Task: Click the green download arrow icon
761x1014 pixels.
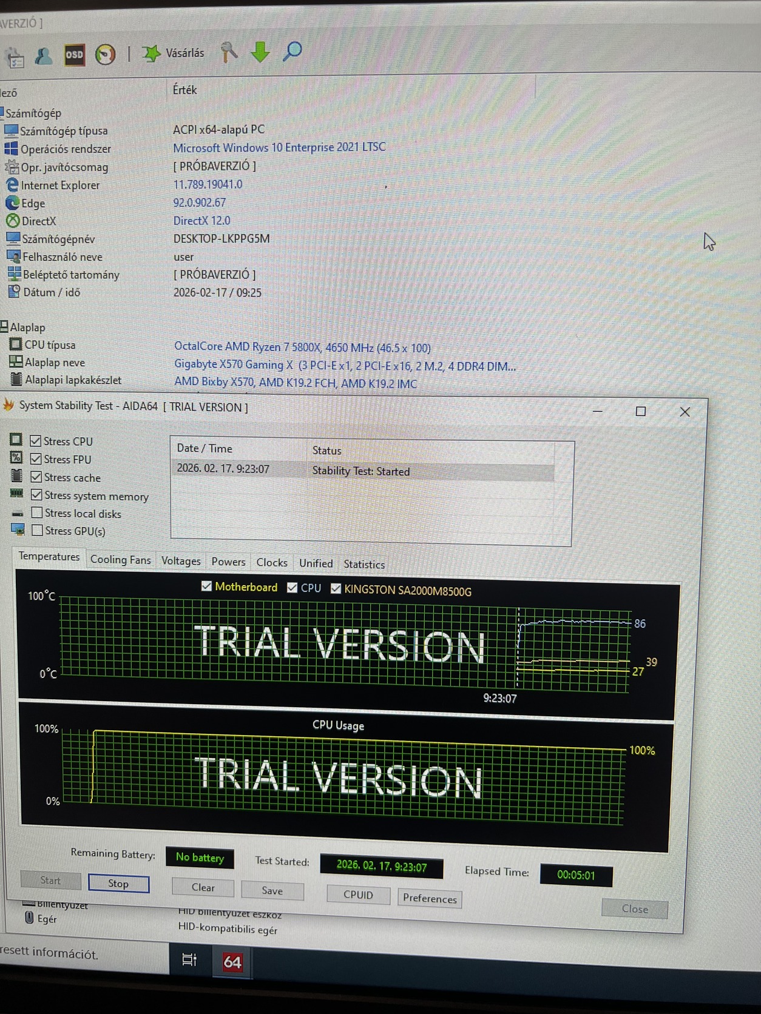Action: (260, 52)
